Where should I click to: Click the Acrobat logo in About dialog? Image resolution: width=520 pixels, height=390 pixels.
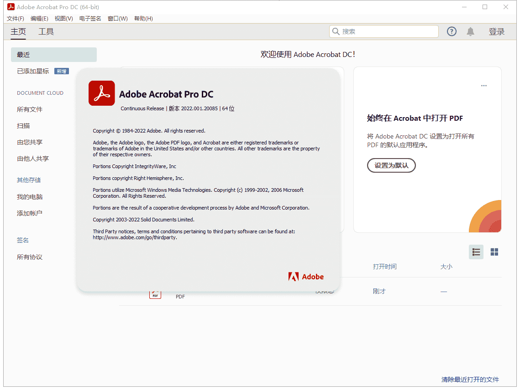coord(101,93)
